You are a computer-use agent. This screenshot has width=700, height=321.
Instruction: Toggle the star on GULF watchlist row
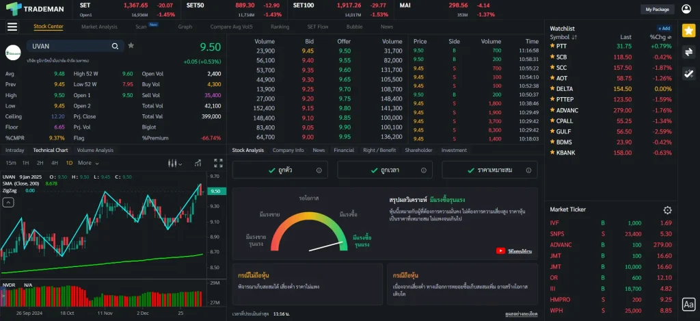pyautogui.click(x=552, y=131)
